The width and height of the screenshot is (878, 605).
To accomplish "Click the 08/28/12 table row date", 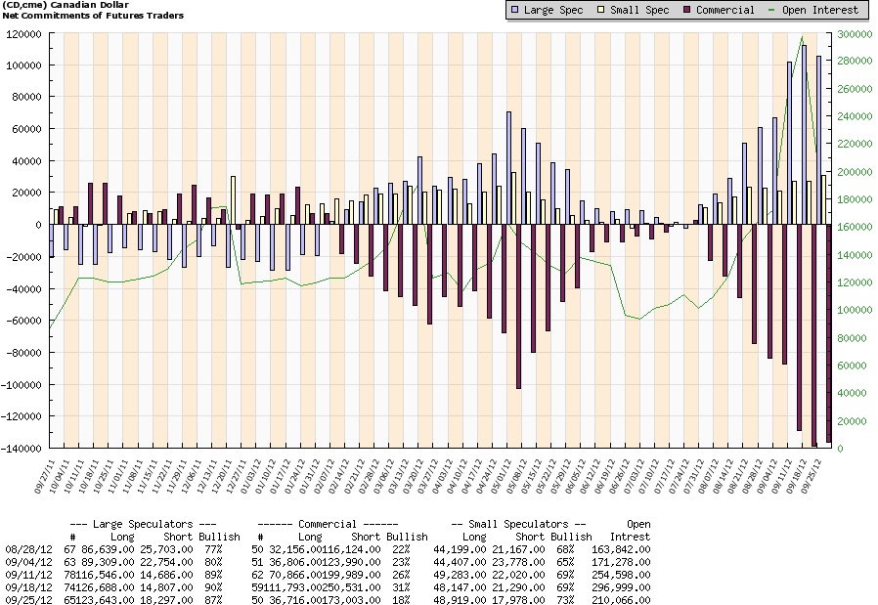I will click(28, 549).
